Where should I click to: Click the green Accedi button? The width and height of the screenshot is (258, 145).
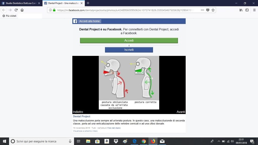(x=129, y=41)
